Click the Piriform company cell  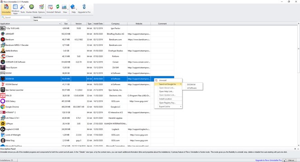click(115, 56)
